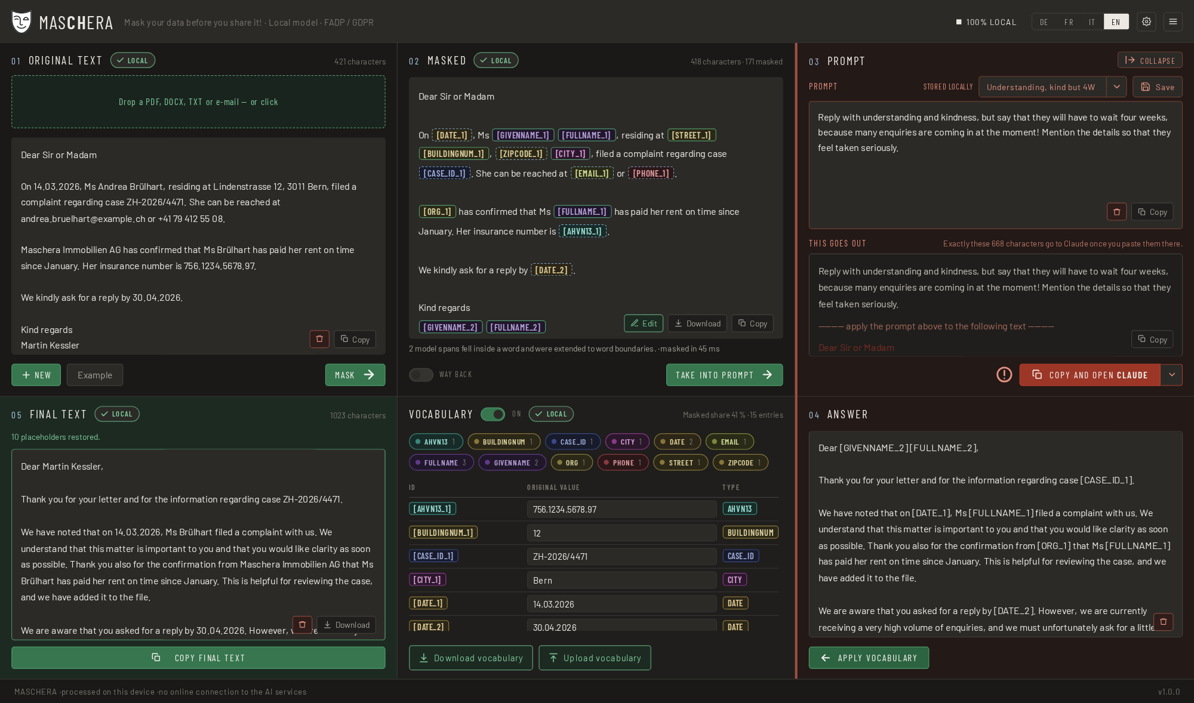
Task: Delete the answer with trash icon
Action: coord(1163,622)
